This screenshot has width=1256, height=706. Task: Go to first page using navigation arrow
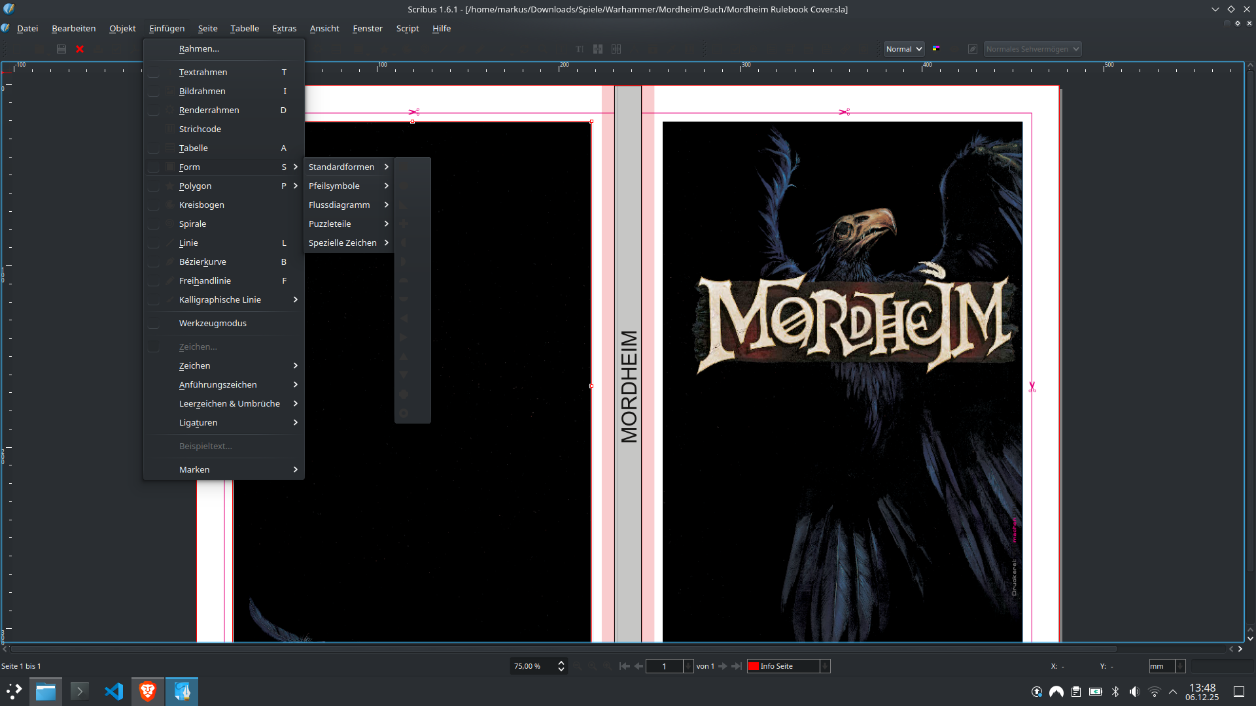625,666
